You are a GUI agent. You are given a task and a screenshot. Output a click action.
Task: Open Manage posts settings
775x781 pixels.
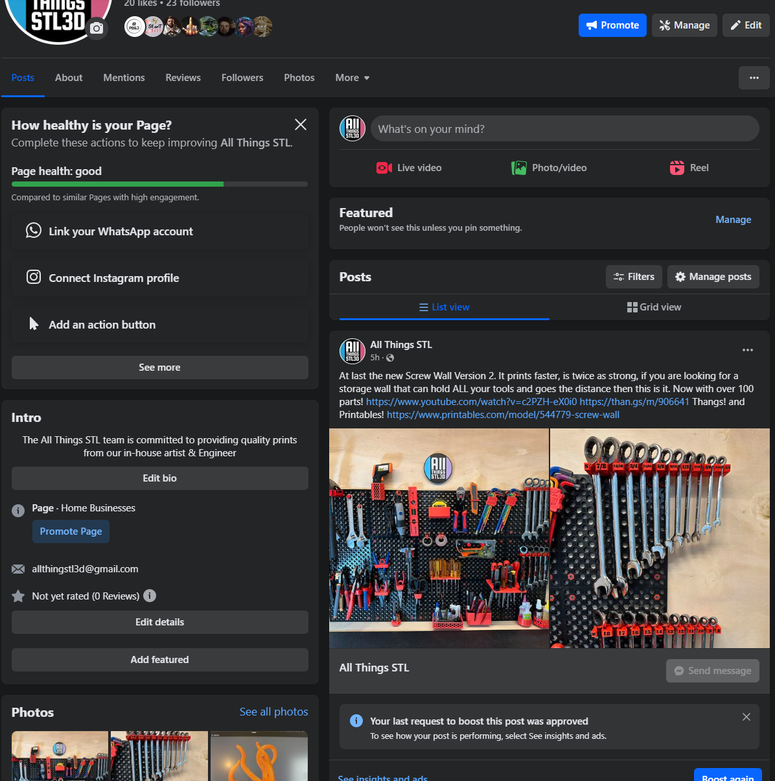coord(713,277)
